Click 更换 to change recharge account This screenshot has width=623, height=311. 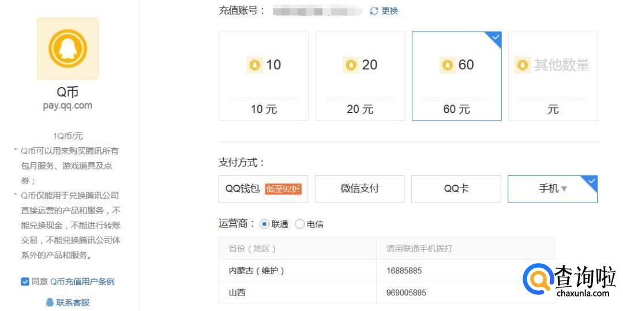point(389,11)
